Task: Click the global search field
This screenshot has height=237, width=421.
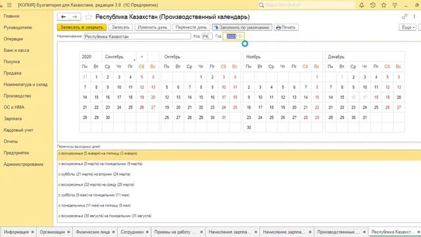Action: tap(306, 5)
